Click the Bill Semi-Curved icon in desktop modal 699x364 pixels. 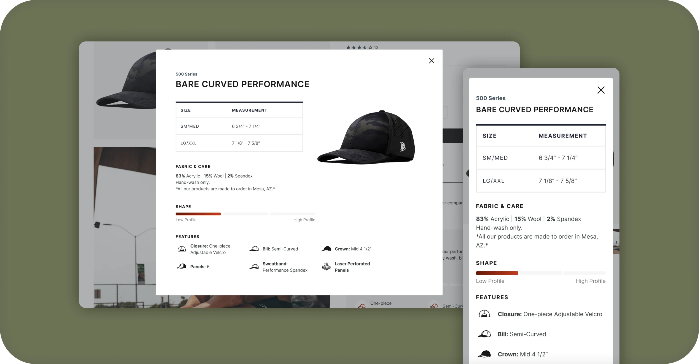coord(254,249)
